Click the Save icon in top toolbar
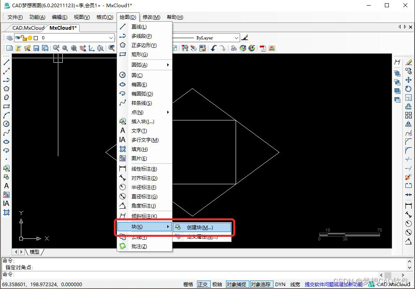The width and height of the screenshot is (415, 289). pos(36,48)
